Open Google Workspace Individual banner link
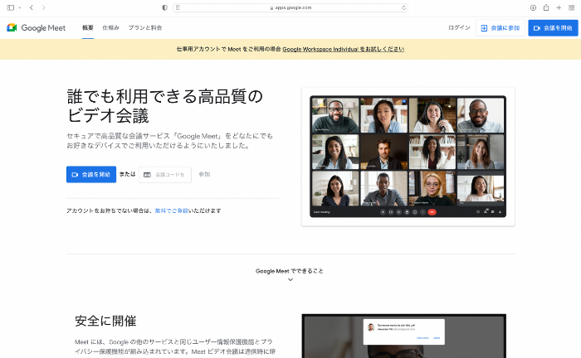Viewport: 581px width, 358px height. [343, 49]
